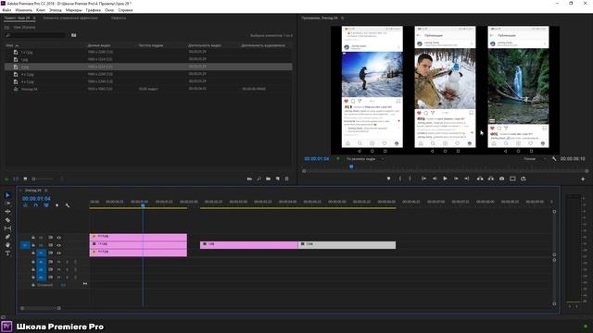Open playback resolution dropdown
Viewport: 593px width, 333px height.
tap(534, 159)
